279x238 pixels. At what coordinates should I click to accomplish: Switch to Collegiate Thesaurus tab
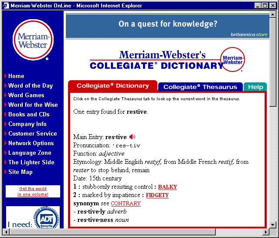tap(201, 87)
